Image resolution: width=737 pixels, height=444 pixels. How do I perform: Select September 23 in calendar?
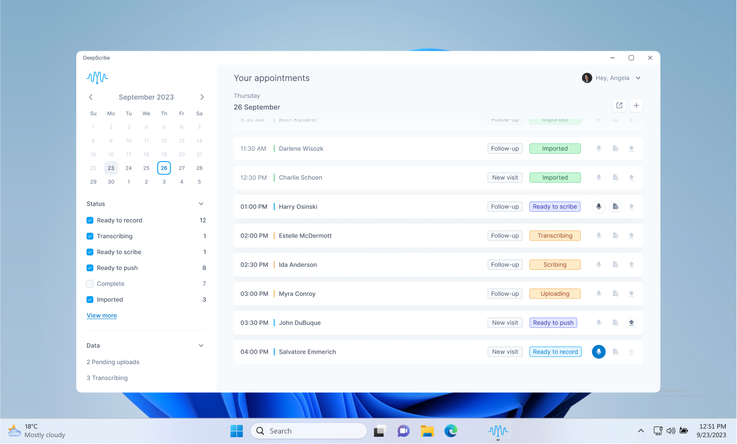click(111, 168)
